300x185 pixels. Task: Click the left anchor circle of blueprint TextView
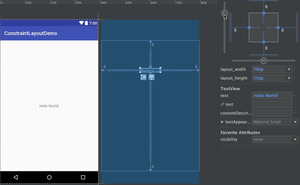click(x=140, y=70)
